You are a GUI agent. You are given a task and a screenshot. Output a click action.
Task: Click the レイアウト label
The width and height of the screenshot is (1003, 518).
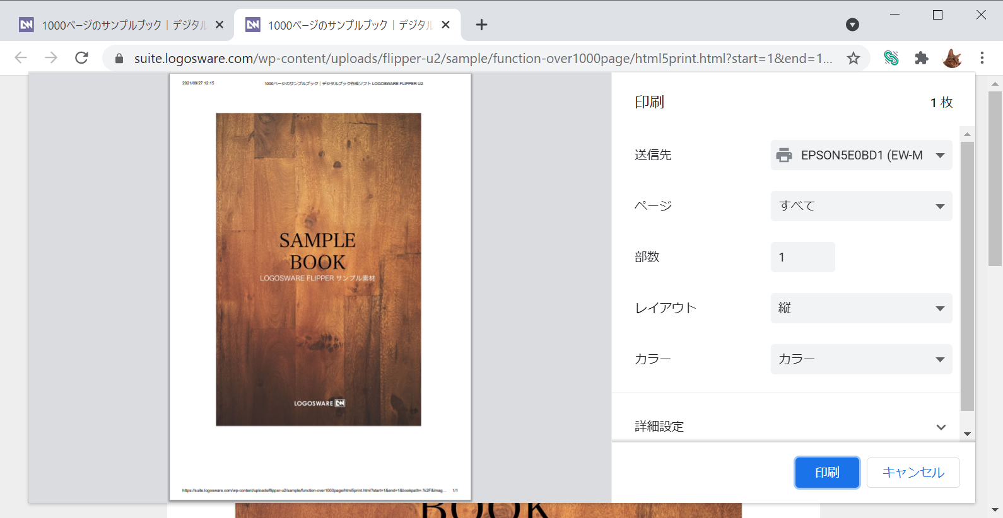[666, 308]
